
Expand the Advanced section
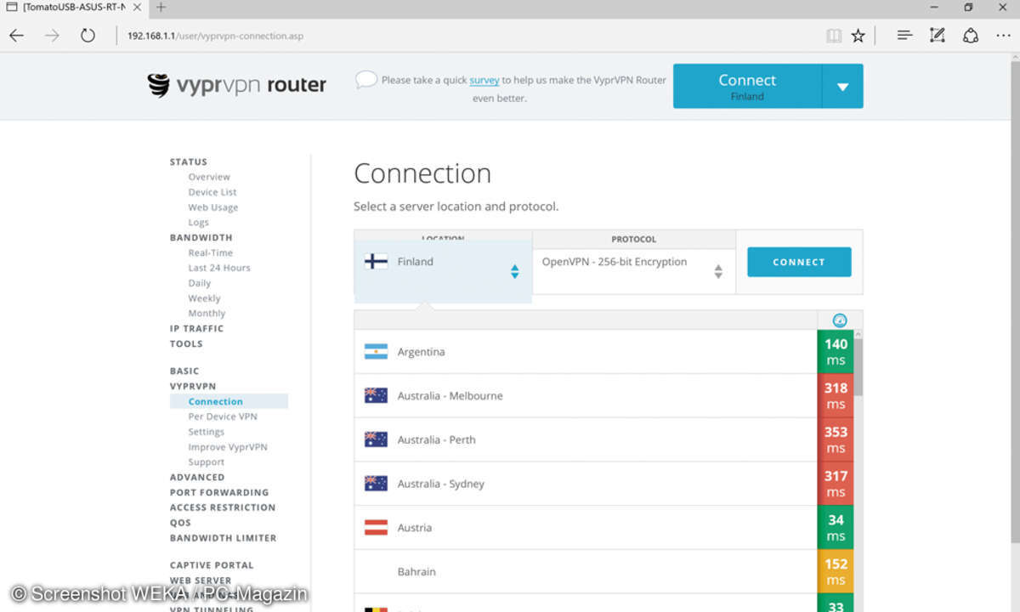[x=197, y=478]
